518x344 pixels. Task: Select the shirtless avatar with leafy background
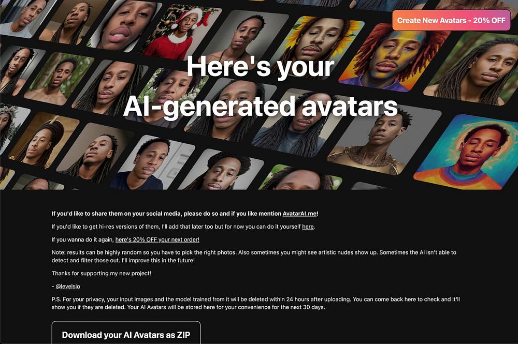coord(59,79)
